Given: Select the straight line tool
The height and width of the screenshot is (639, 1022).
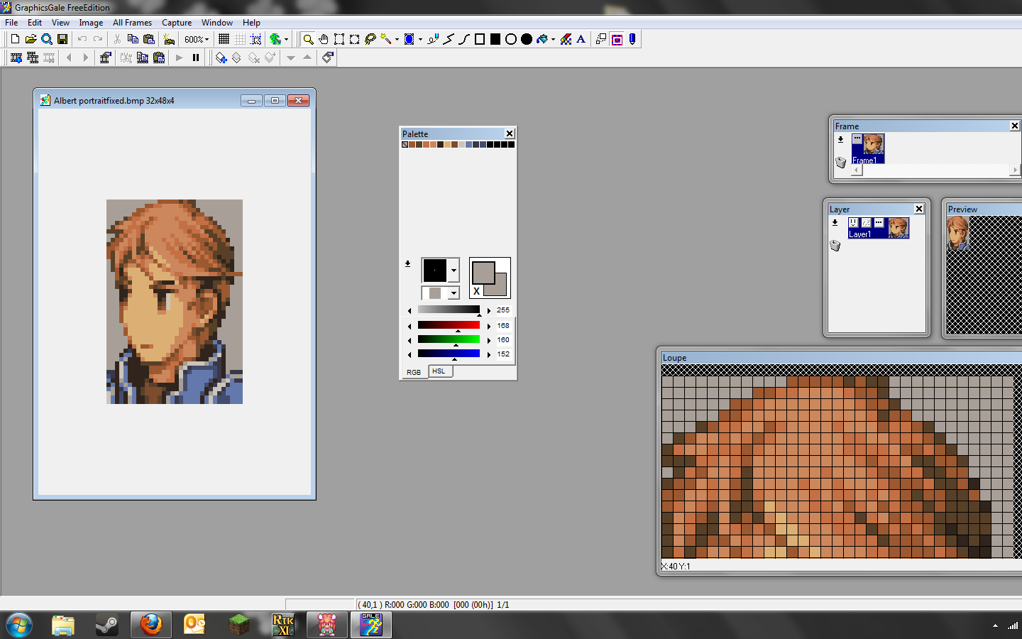Looking at the screenshot, I should pos(449,39).
